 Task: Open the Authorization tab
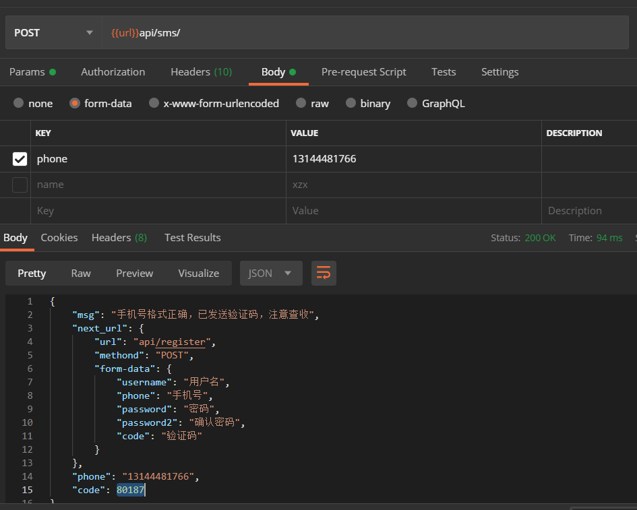point(113,71)
